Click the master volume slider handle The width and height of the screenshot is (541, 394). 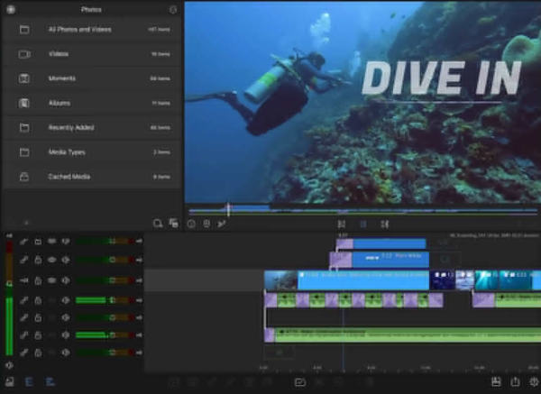tap(9, 284)
